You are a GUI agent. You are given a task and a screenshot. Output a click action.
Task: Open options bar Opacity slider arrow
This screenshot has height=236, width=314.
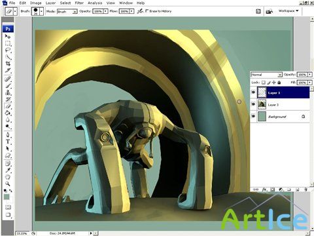tap(105, 11)
